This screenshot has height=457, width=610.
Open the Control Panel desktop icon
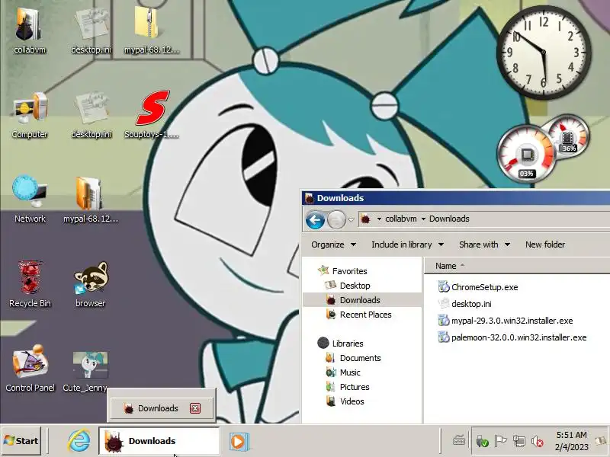pyautogui.click(x=30, y=368)
